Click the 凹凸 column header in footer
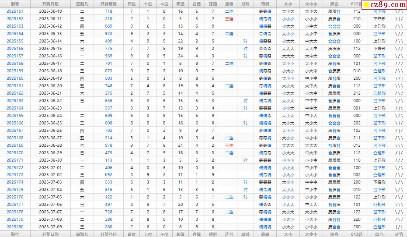The height and width of the screenshot is (237, 407). [x=379, y=234]
